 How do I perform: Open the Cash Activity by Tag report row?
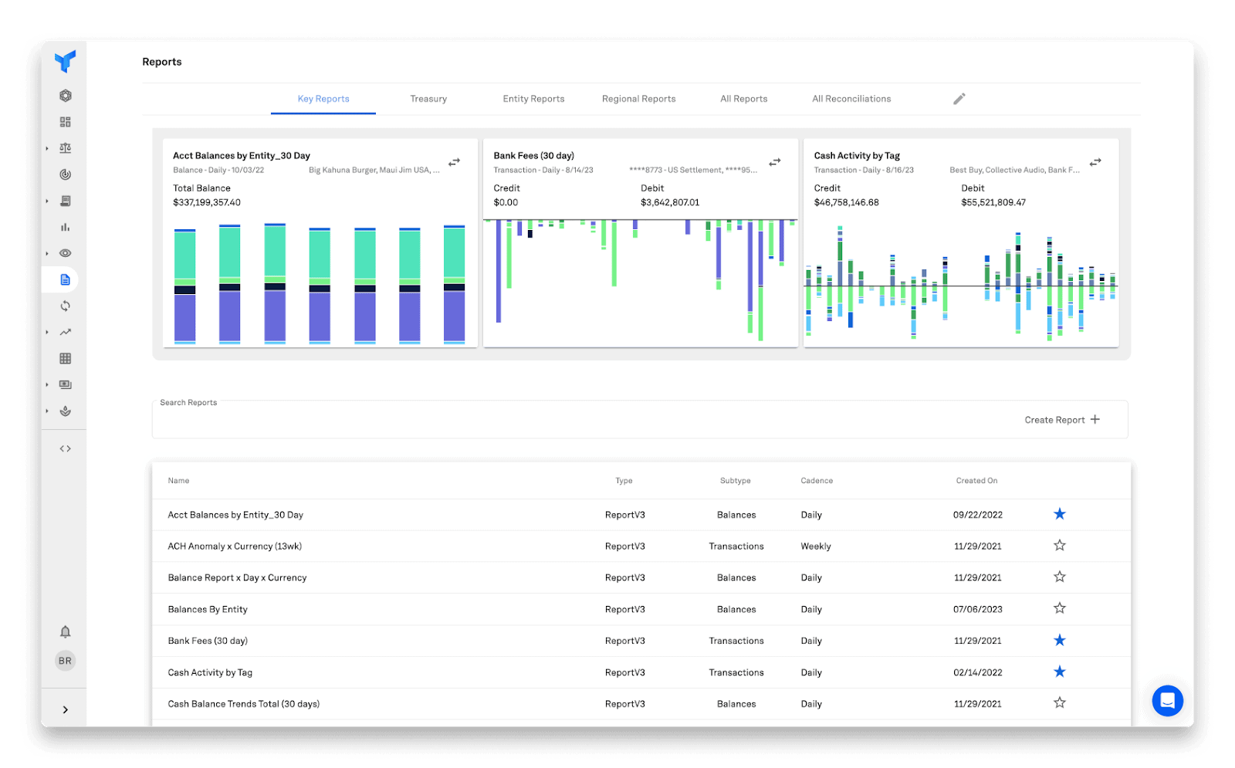pyautogui.click(x=210, y=672)
